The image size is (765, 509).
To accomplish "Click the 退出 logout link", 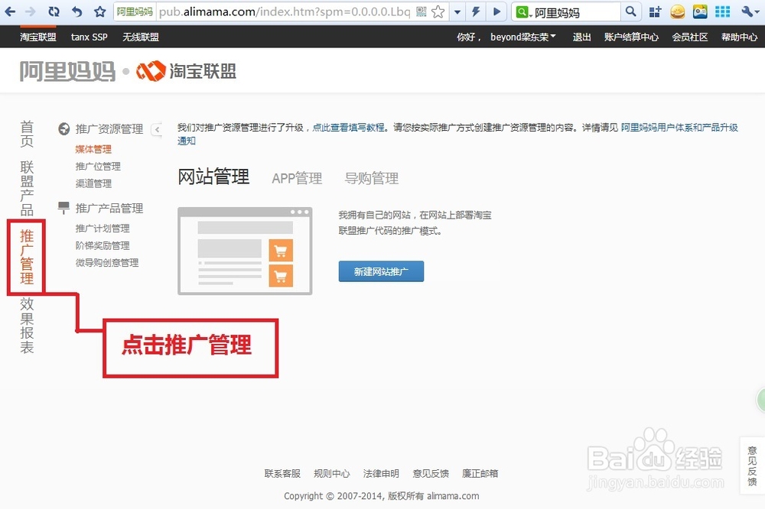I will point(581,37).
